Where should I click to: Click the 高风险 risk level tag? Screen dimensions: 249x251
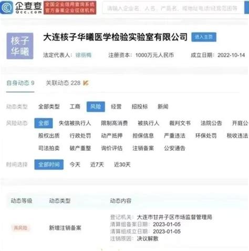20,228
